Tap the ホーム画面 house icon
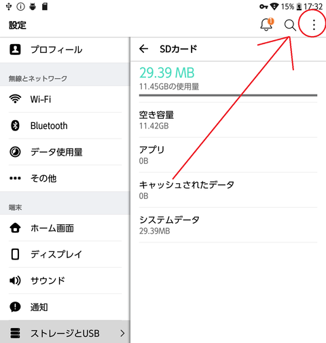326x343 pixels. point(15,228)
